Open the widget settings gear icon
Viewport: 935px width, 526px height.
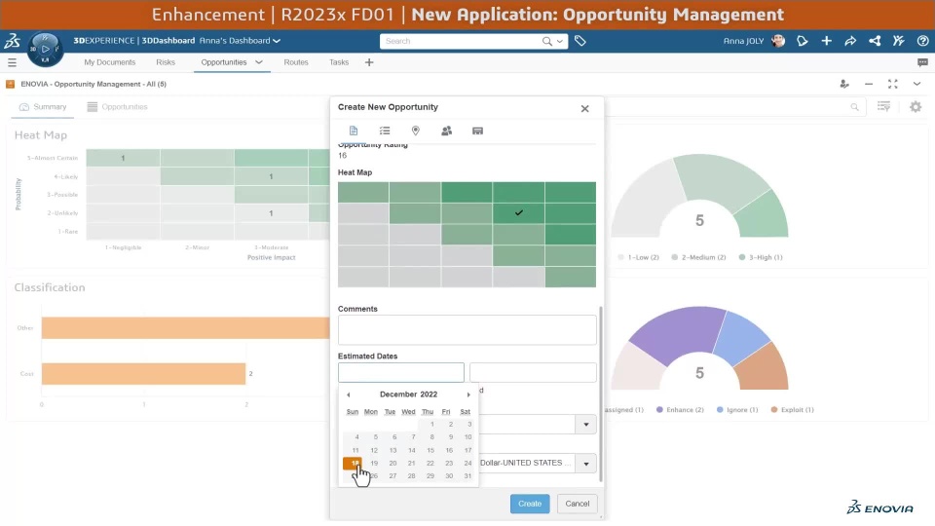[x=916, y=107]
